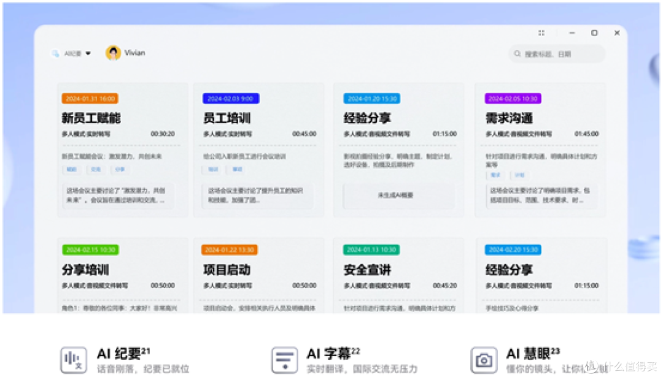Click the AI 字幕 subtitle icon

(285, 360)
